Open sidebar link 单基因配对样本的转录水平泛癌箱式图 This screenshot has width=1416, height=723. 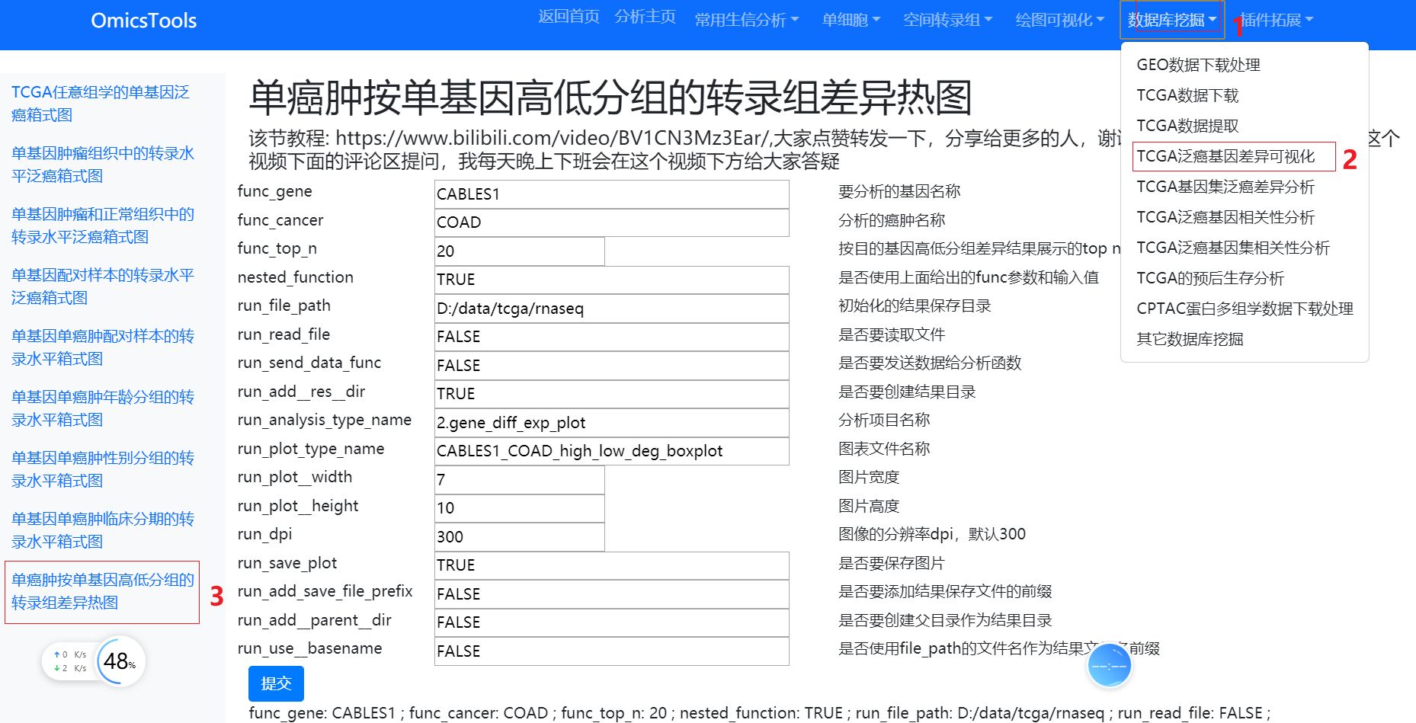pos(103,286)
